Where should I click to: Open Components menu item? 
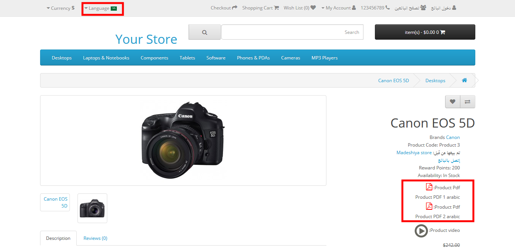tap(154, 58)
